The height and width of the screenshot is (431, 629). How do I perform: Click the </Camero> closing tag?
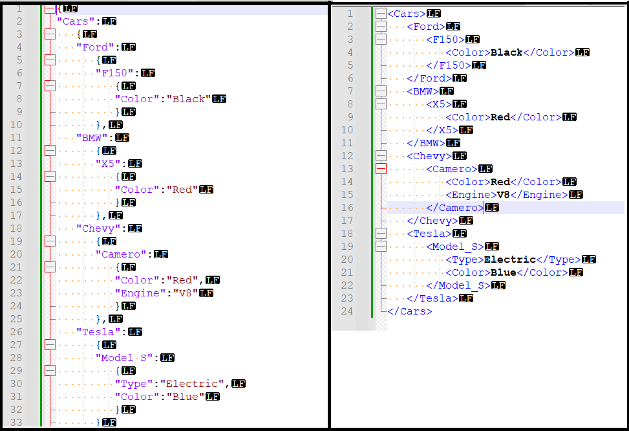click(x=455, y=208)
